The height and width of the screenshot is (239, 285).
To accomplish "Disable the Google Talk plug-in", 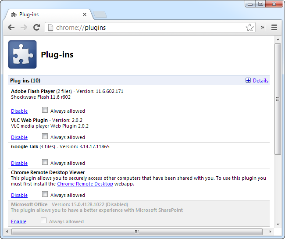I will tap(19, 163).
